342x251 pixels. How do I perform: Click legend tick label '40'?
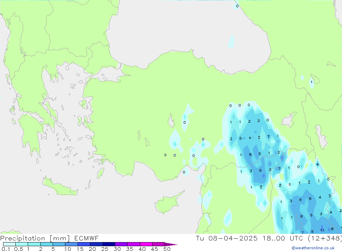(x=142, y=249)
